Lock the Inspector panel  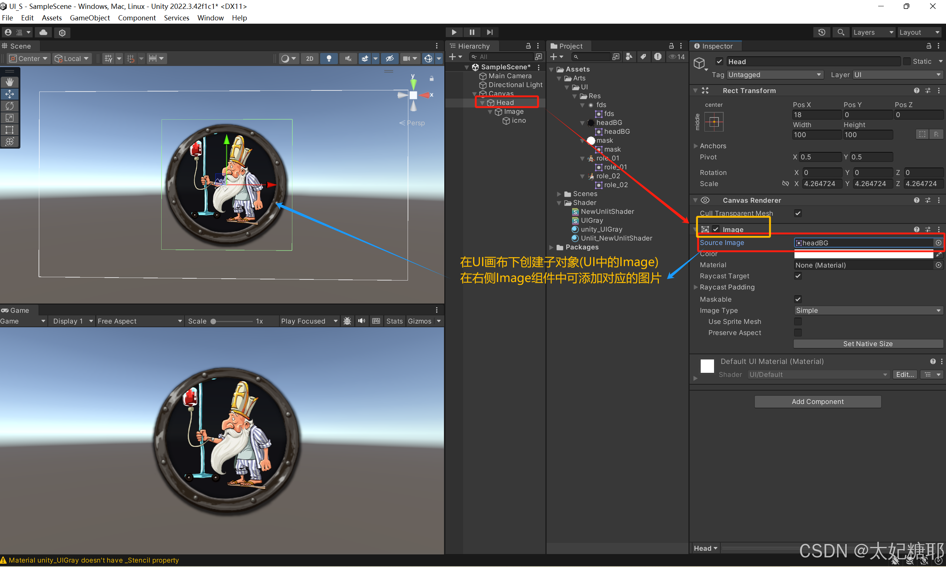(929, 46)
